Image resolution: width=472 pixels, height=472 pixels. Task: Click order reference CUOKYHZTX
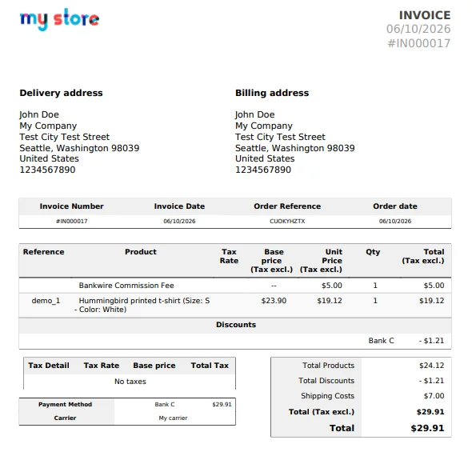click(x=287, y=222)
